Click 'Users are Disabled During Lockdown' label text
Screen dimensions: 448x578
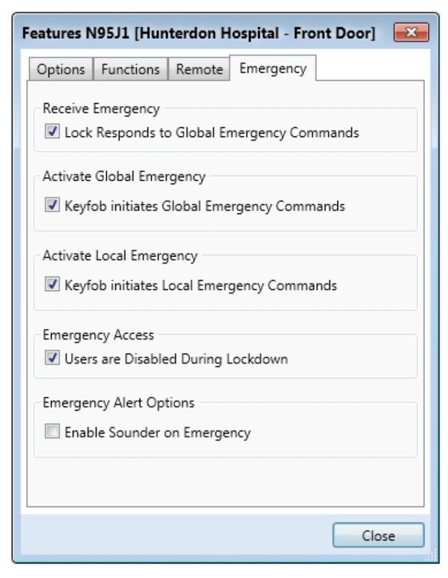point(177,359)
